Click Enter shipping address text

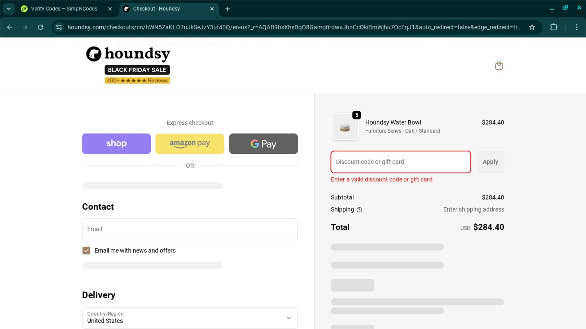click(473, 210)
